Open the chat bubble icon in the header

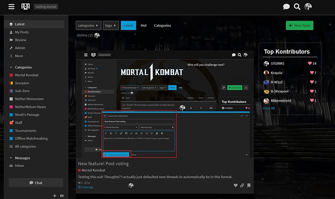(286, 7)
